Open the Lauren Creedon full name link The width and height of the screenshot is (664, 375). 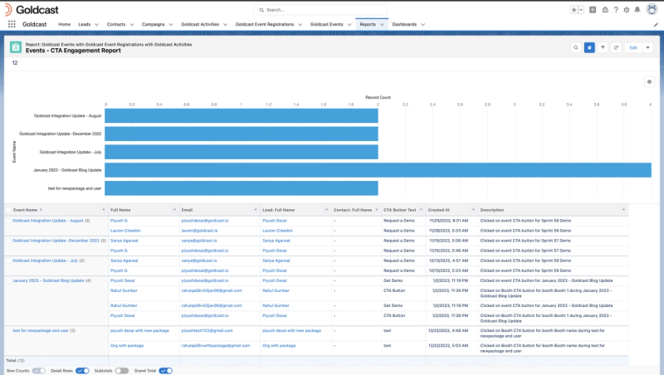coord(125,231)
